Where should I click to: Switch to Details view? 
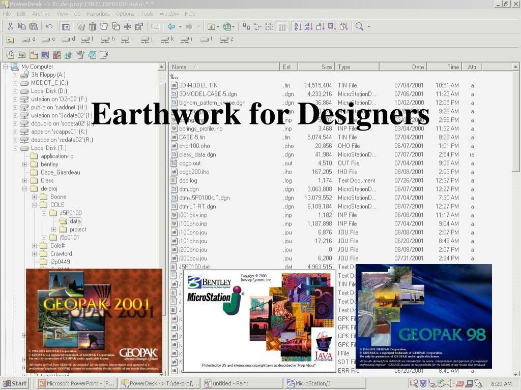pyautogui.click(x=281, y=26)
